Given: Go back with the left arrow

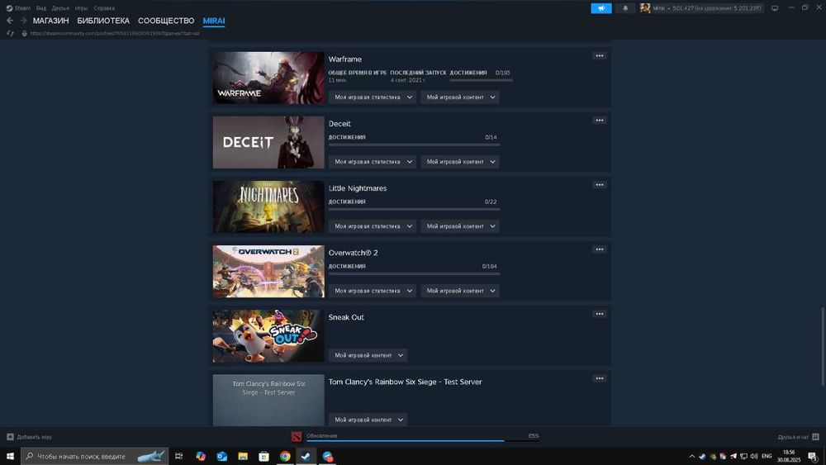Looking at the screenshot, I should [x=9, y=21].
